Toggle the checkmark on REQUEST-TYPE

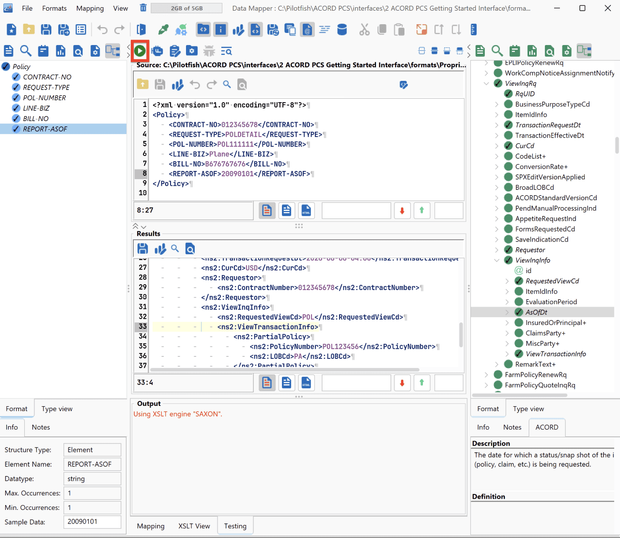pos(16,87)
